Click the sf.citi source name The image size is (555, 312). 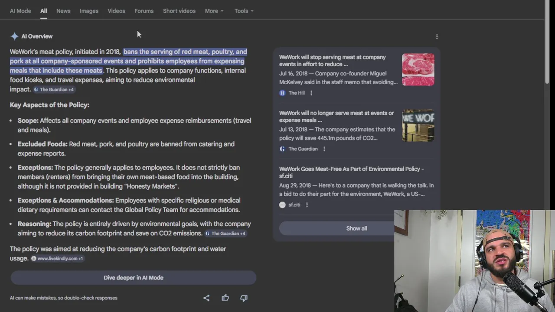point(294,205)
